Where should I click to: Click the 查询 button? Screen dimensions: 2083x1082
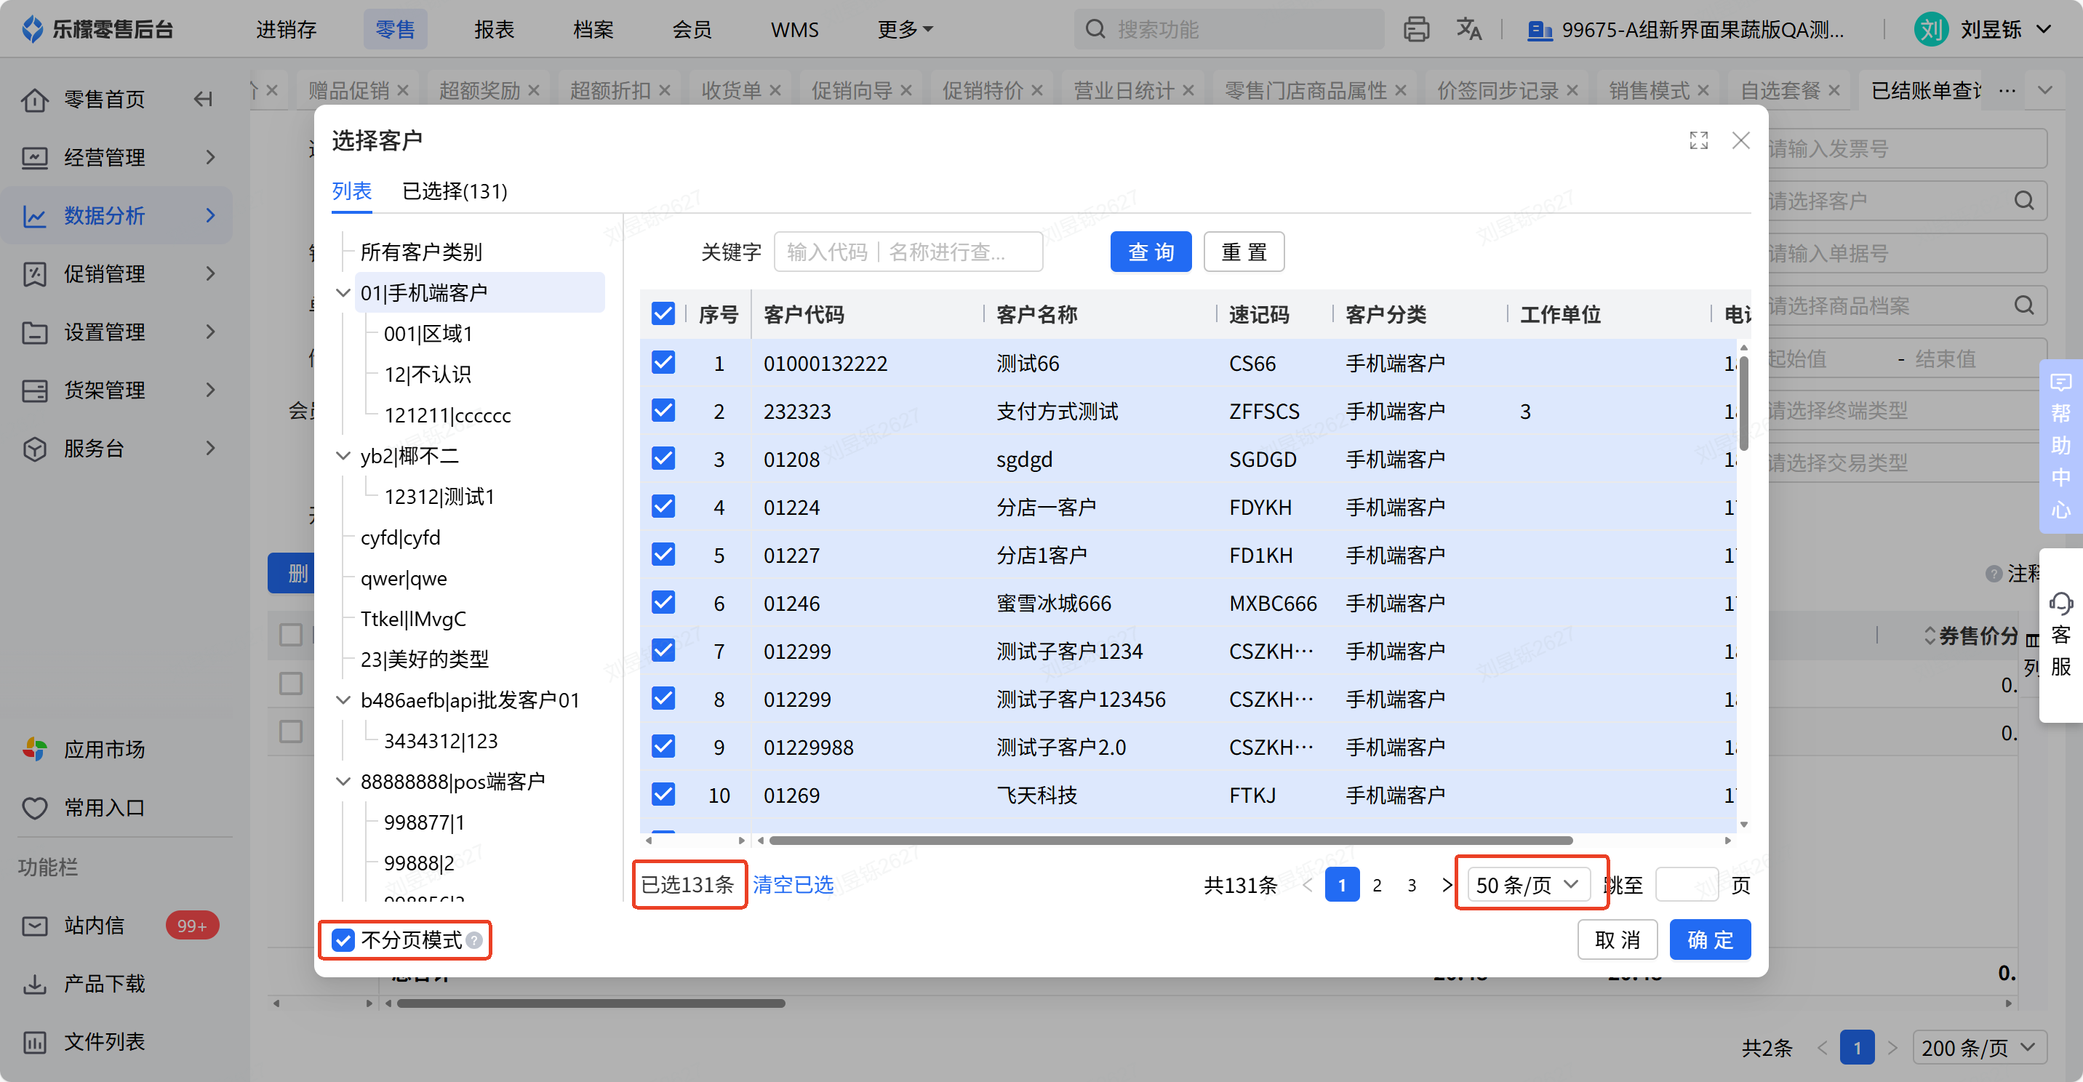pos(1150,252)
